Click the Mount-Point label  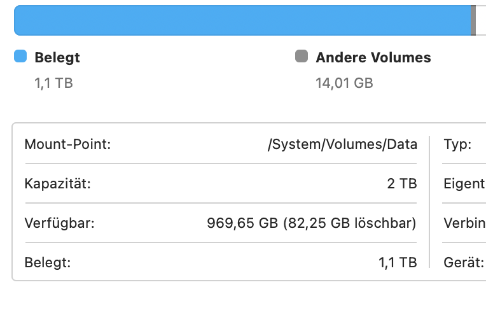coord(67,144)
